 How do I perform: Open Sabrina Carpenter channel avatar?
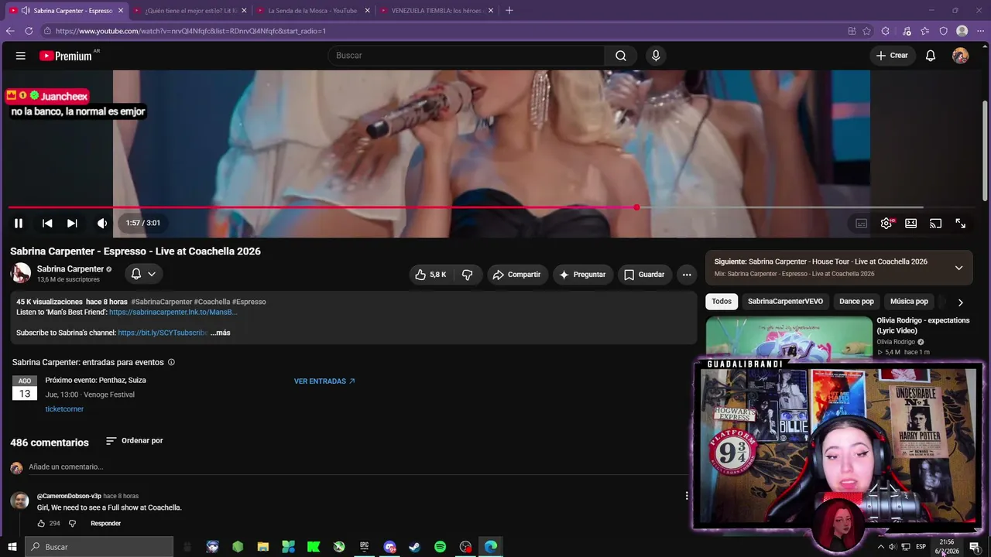tap(20, 273)
